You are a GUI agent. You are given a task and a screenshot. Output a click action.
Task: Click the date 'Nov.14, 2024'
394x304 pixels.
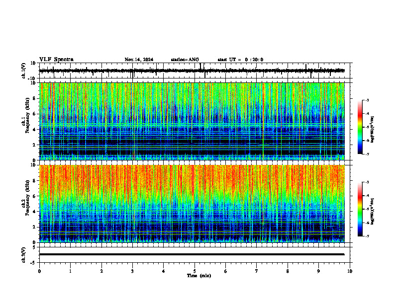139,60
